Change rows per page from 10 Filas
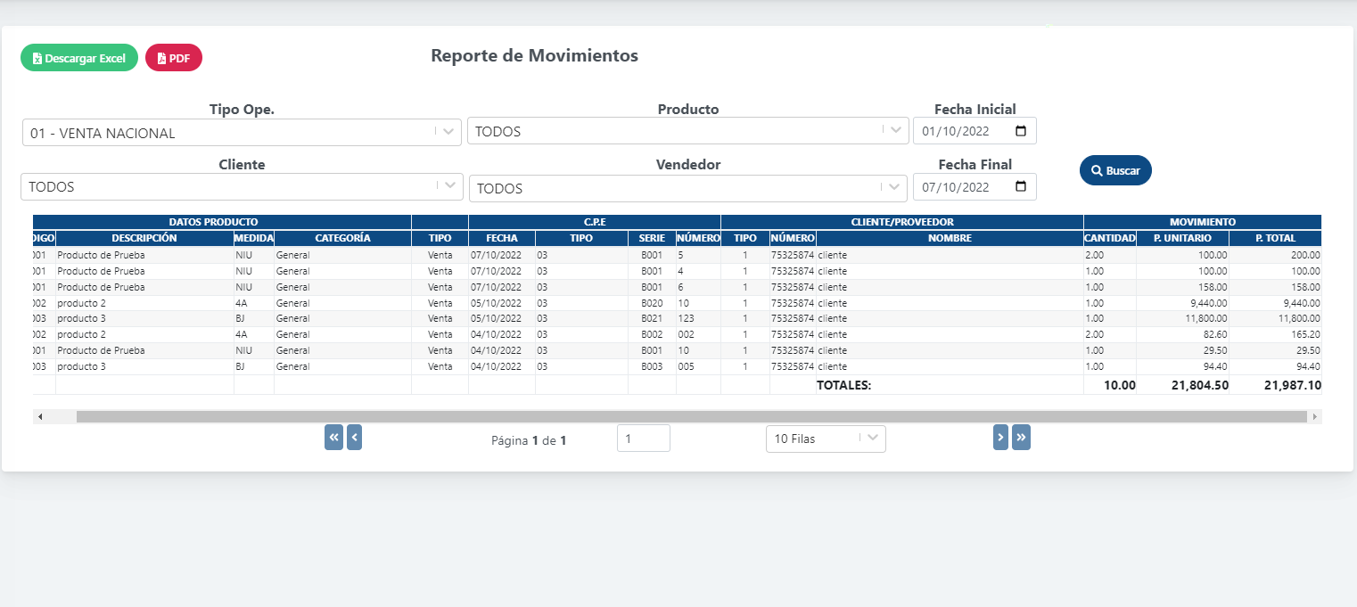Screen dimensions: 1357x607 tap(825, 439)
